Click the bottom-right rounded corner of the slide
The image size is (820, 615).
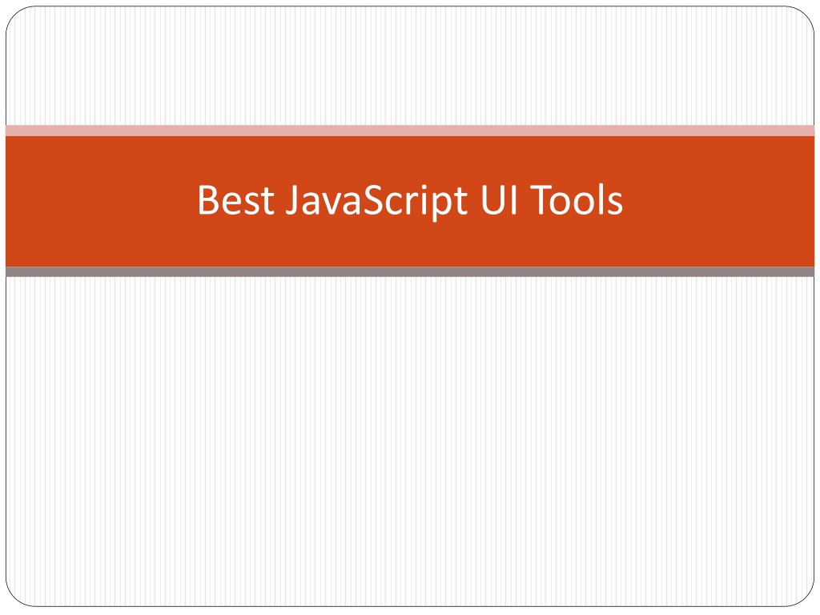(x=804, y=596)
